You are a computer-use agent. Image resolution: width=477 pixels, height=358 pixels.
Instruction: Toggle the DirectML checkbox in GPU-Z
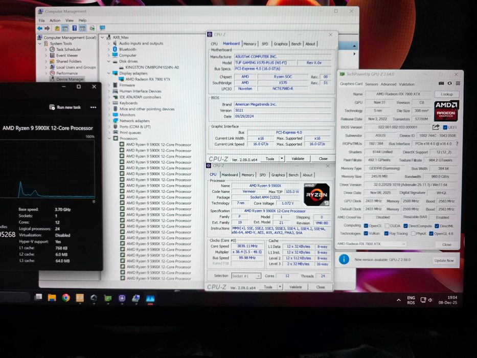[x=437, y=226]
